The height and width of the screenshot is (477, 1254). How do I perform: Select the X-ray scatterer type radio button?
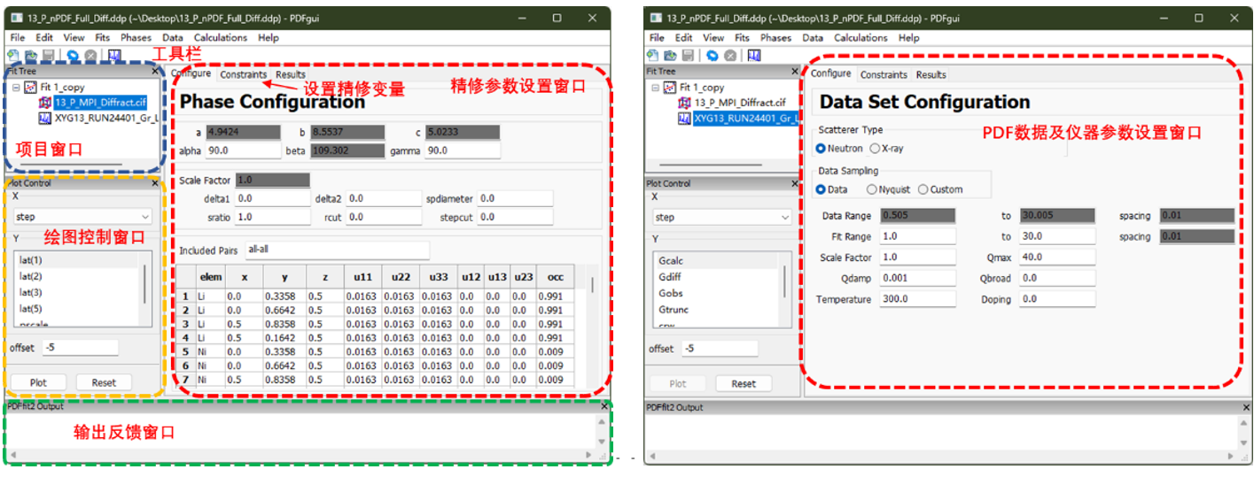click(875, 149)
